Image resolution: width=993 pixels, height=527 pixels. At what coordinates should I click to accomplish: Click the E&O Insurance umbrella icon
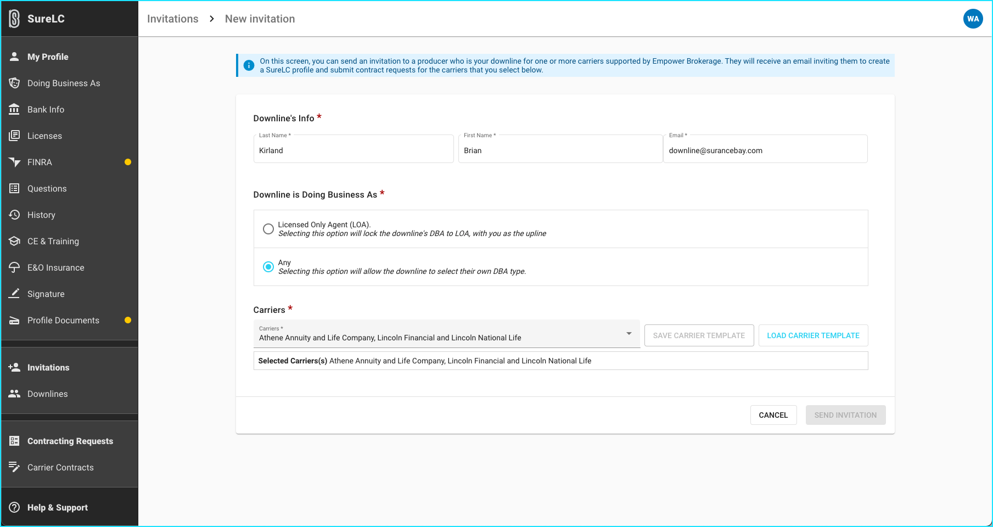15,267
